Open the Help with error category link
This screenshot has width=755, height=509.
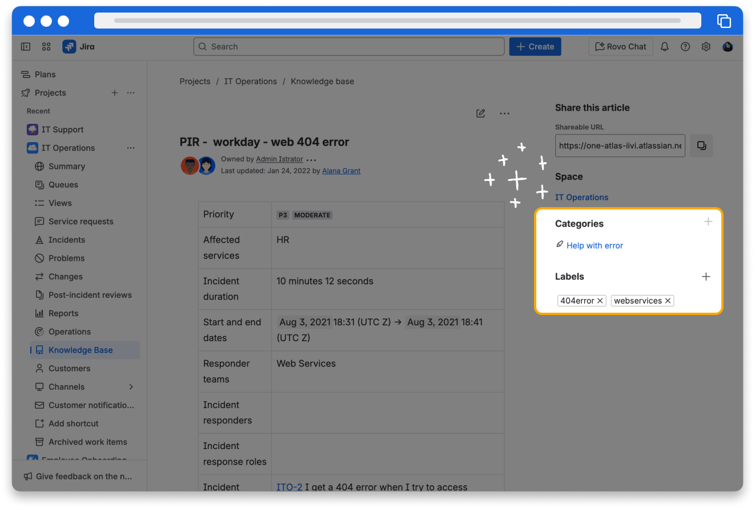point(595,245)
